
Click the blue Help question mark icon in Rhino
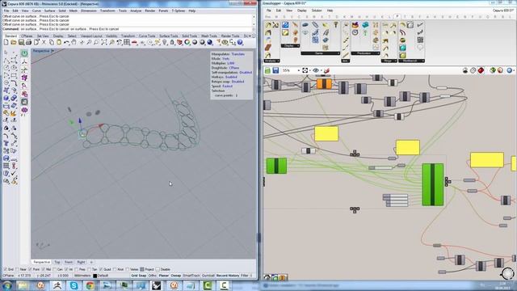click(240, 42)
